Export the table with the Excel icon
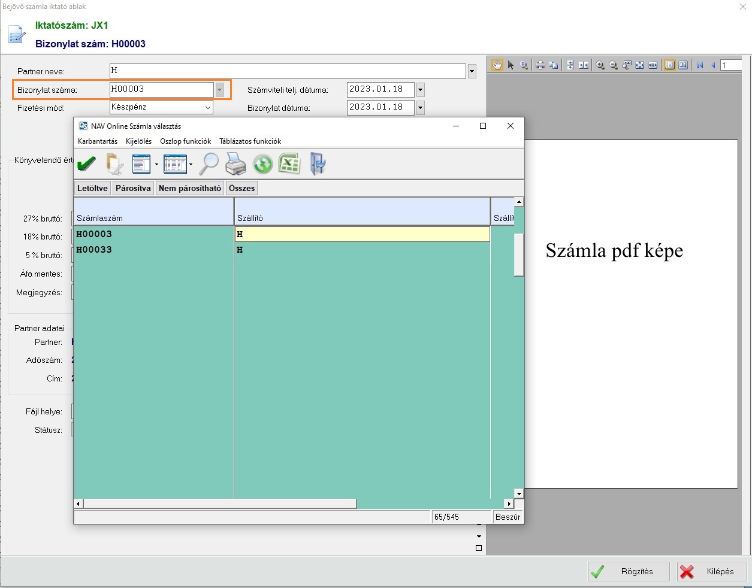Image resolution: width=752 pixels, height=588 pixels. click(x=289, y=163)
